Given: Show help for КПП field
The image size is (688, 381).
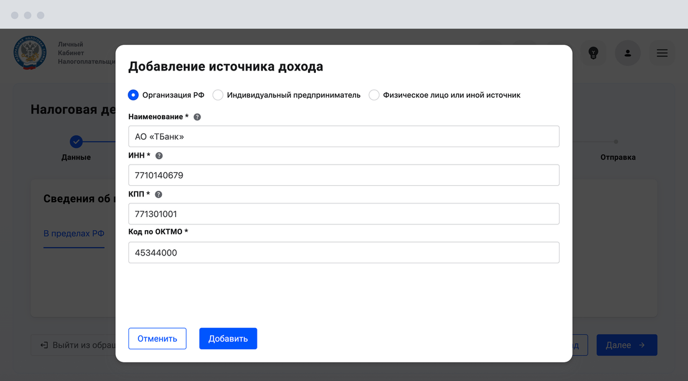Looking at the screenshot, I should 158,194.
